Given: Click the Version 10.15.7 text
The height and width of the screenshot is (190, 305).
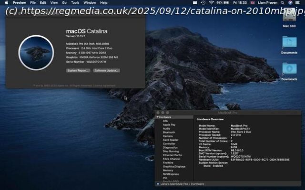Looking at the screenshot, I should coord(75,36).
